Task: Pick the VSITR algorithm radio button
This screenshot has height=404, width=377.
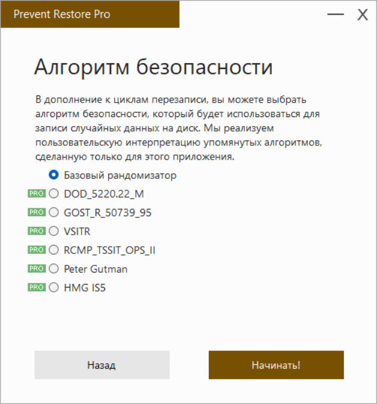Action: click(x=53, y=231)
